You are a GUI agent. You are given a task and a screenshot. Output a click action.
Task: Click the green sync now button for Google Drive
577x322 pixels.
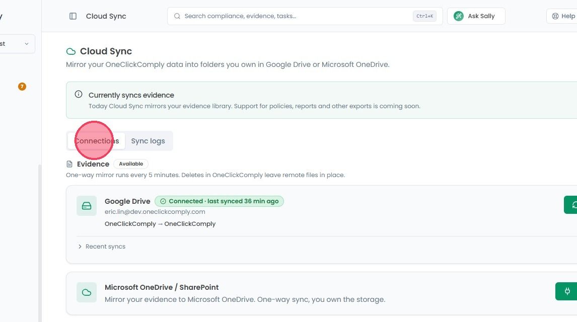pos(571,205)
